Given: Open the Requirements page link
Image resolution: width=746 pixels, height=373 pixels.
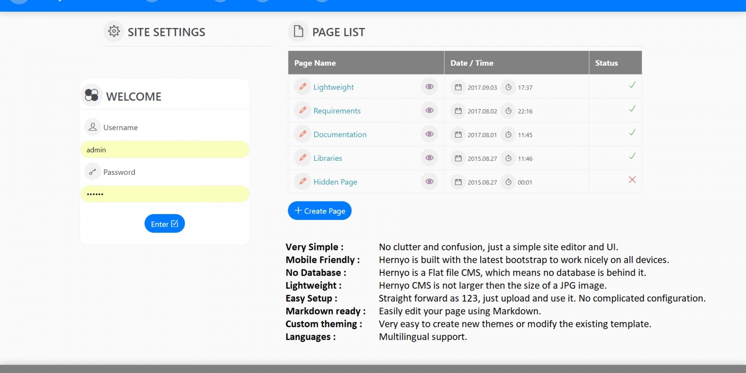Looking at the screenshot, I should pos(337,111).
